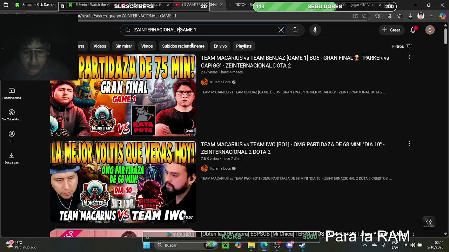This screenshot has height=252, width=449.
Task: Select the Subidos recientemente filter chip
Action: 183,46
